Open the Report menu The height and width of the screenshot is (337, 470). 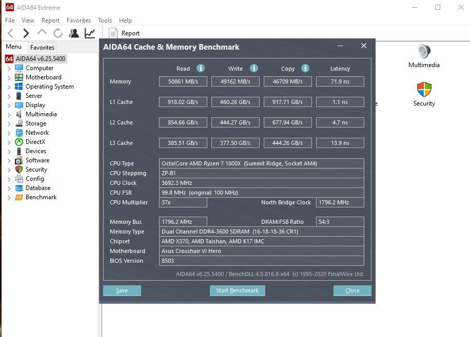coord(50,20)
